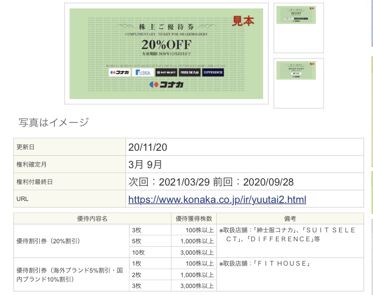This screenshot has width=373, height=295.
Task: Click the 優待獲得株数 column header
Action: [x=194, y=218]
